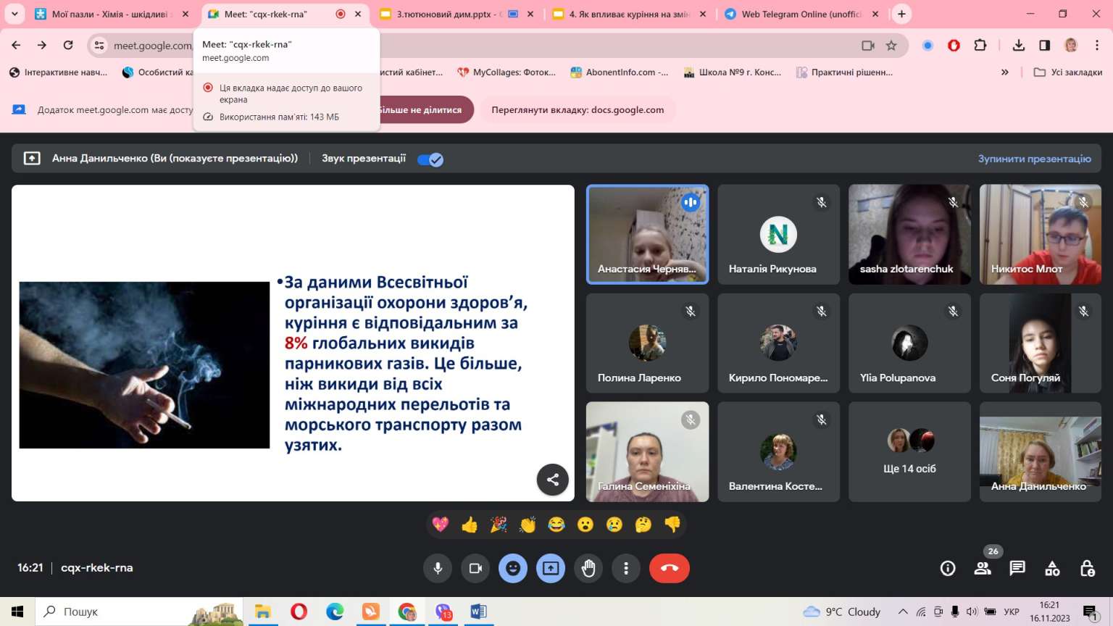This screenshot has height=626, width=1113.
Task: Raise hand in the meeting
Action: [x=588, y=568]
